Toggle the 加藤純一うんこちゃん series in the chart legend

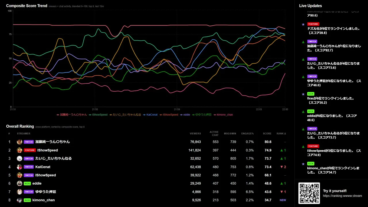(x=72, y=115)
